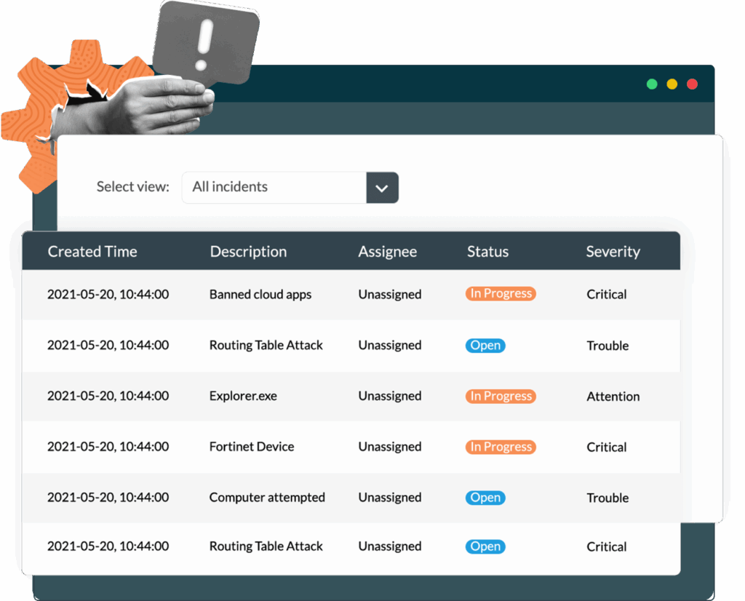Image resolution: width=745 pixels, height=601 pixels.
Task: Click the red window control dot
Action: tap(693, 84)
